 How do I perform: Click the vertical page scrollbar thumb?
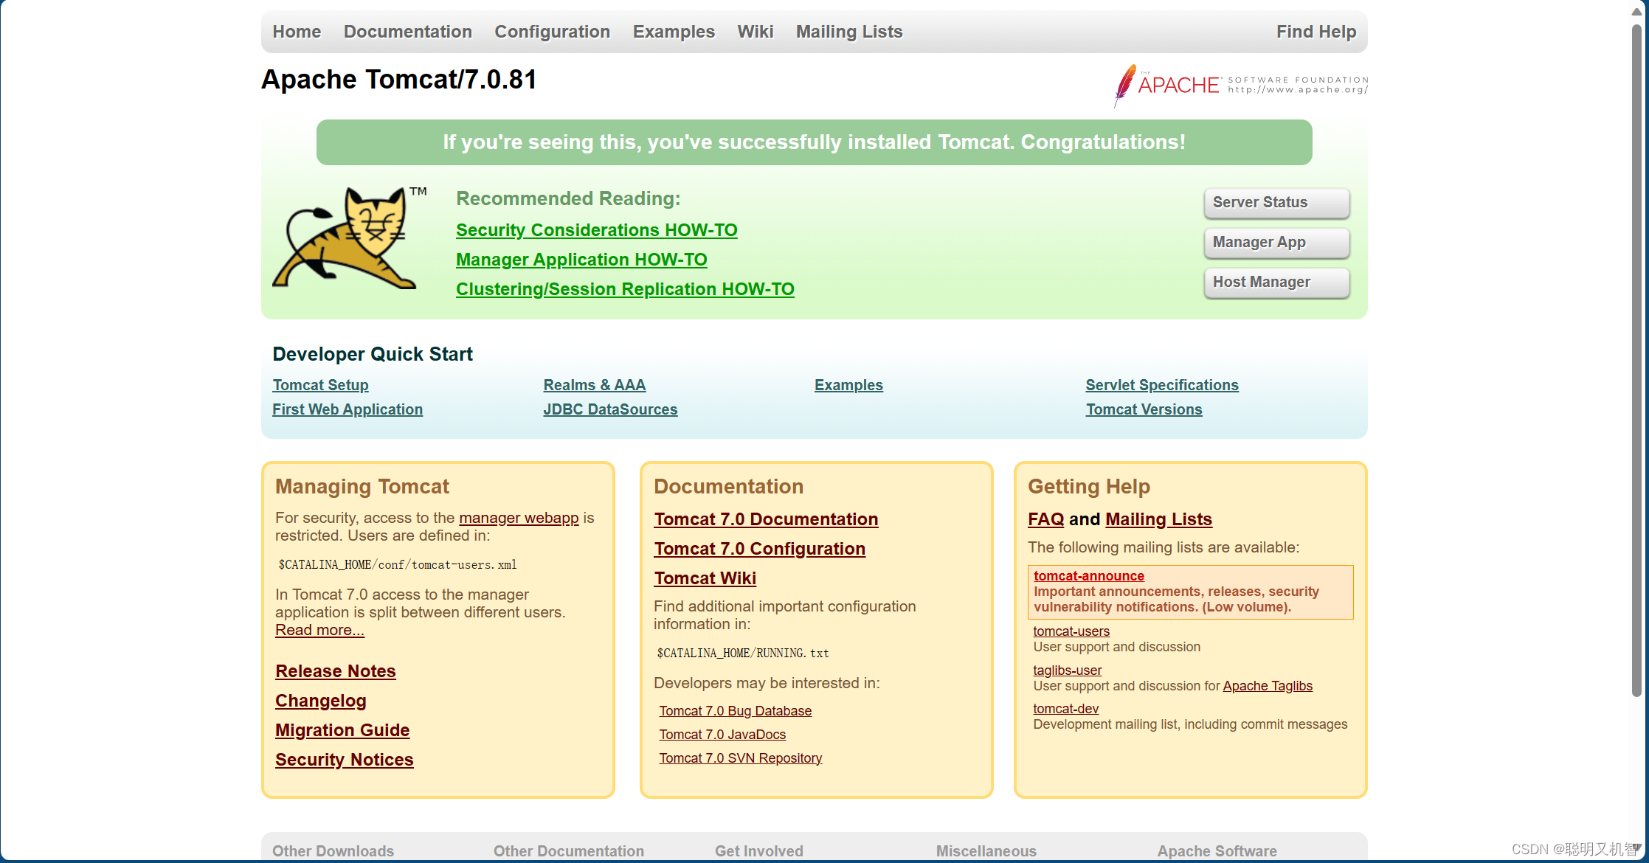pos(1636,361)
